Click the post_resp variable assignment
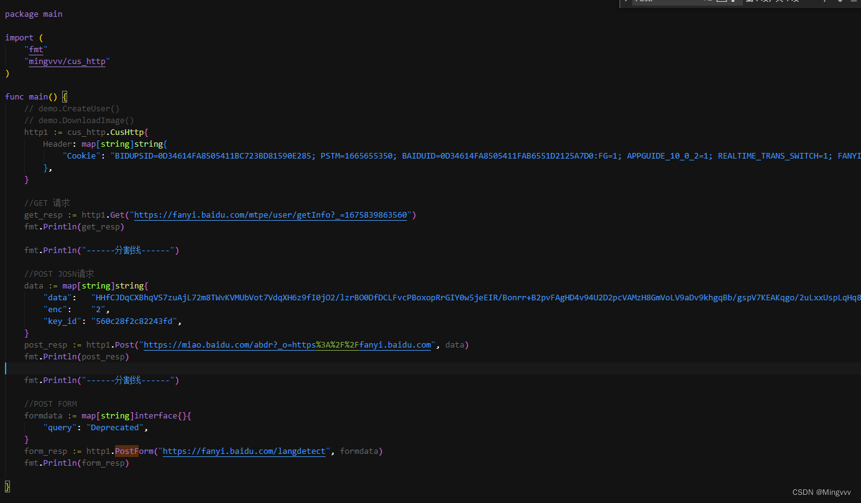The height and width of the screenshot is (503, 861). point(46,345)
